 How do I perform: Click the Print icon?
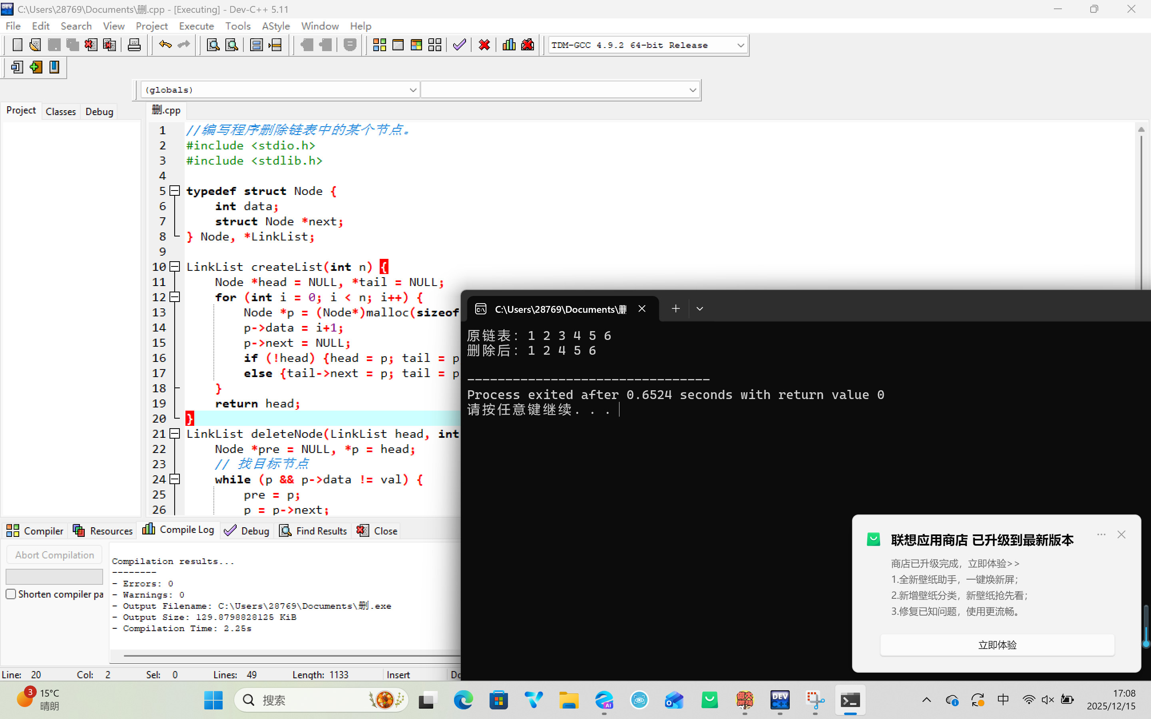(134, 45)
